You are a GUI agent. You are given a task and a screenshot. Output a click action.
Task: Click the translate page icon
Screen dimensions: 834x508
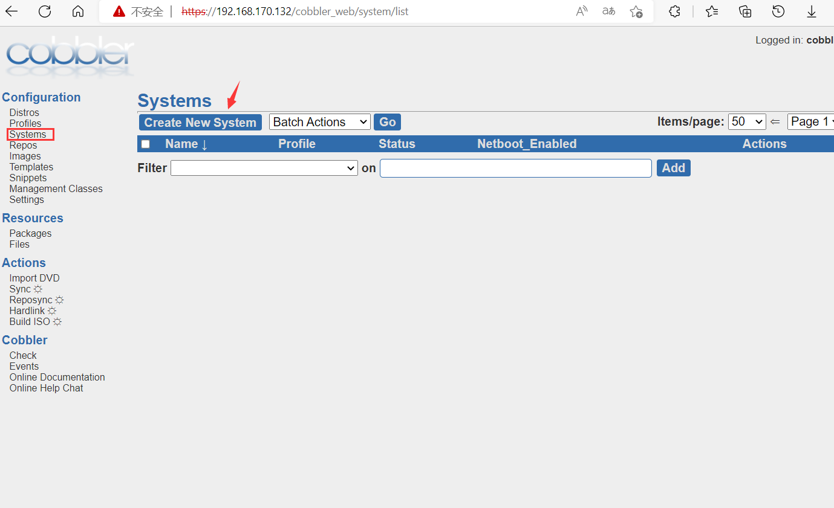[608, 11]
